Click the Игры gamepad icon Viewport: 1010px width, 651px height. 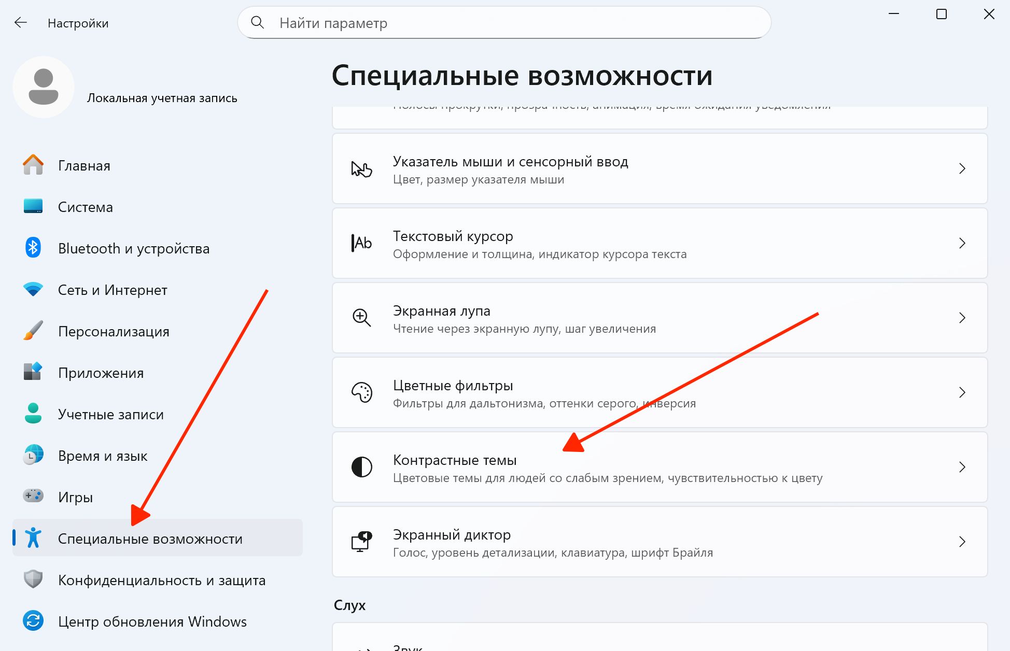coord(33,496)
